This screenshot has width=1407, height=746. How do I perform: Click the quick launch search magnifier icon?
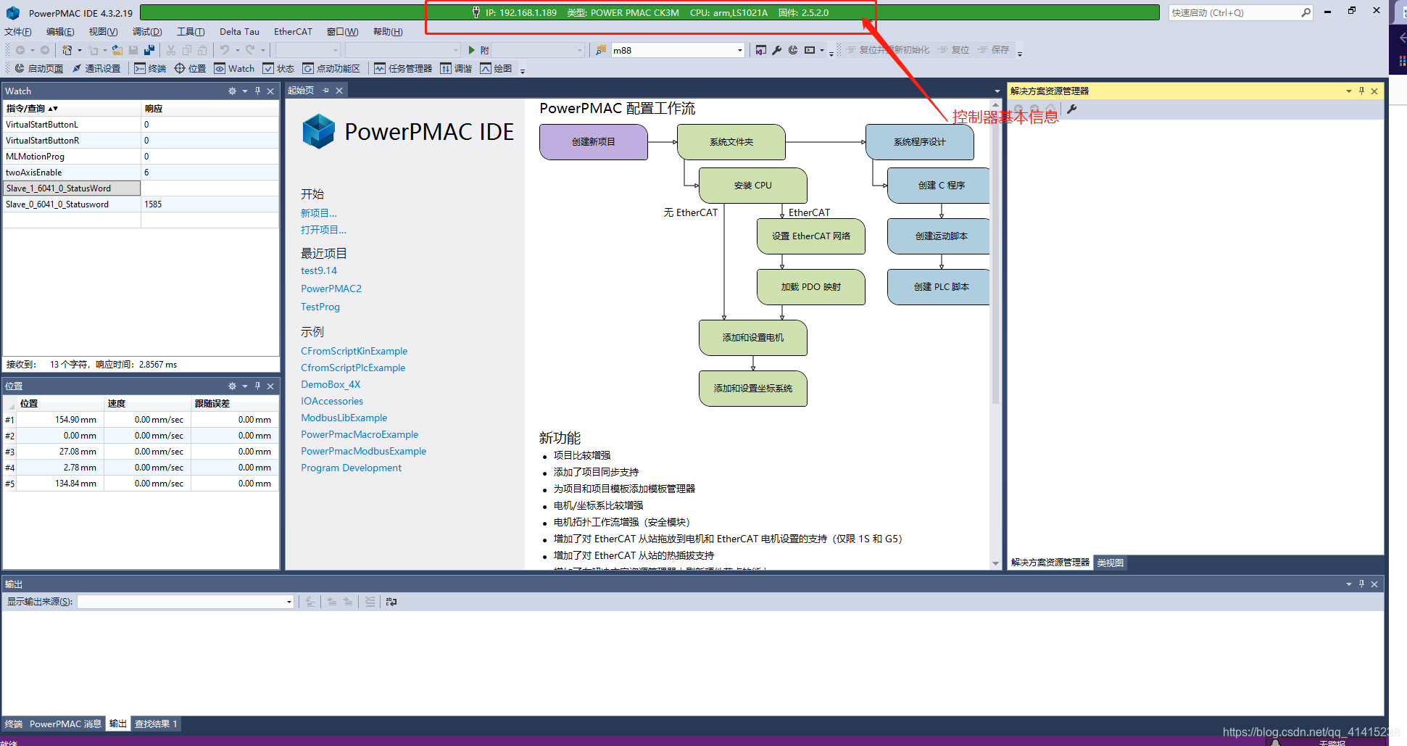click(x=1306, y=12)
